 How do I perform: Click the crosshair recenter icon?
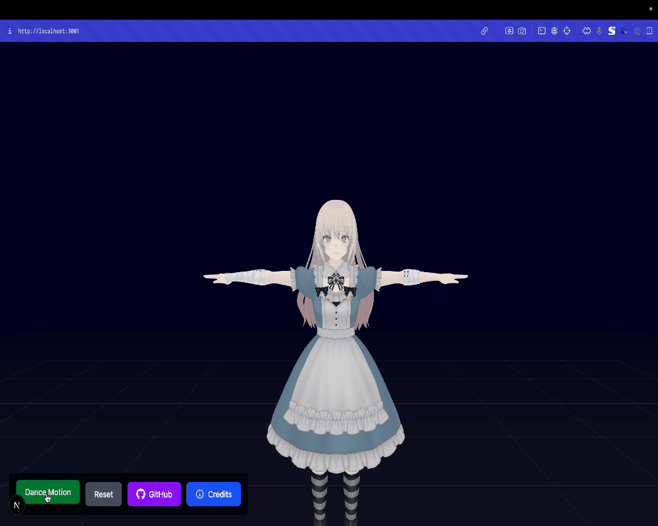(567, 30)
